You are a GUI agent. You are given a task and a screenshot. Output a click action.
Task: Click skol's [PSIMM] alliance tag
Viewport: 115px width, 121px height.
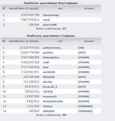pyautogui.click(x=84, y=67)
